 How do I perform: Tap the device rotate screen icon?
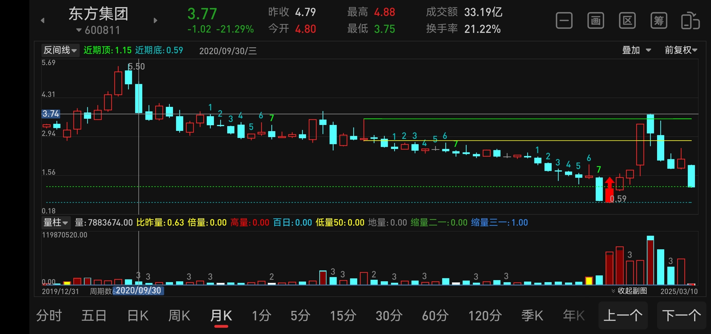pyautogui.click(x=690, y=21)
